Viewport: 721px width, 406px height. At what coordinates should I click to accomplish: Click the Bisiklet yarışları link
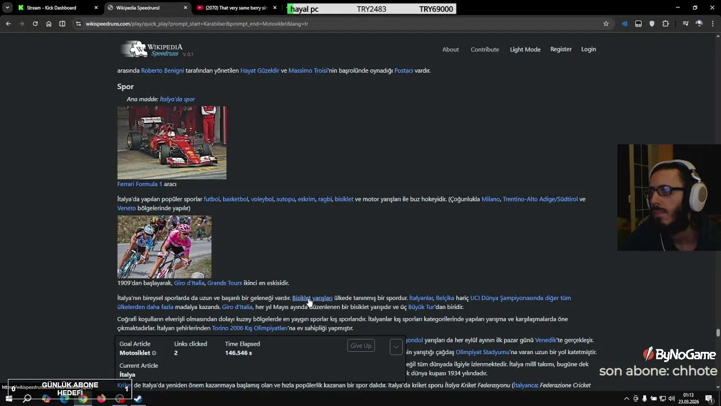[x=312, y=298]
